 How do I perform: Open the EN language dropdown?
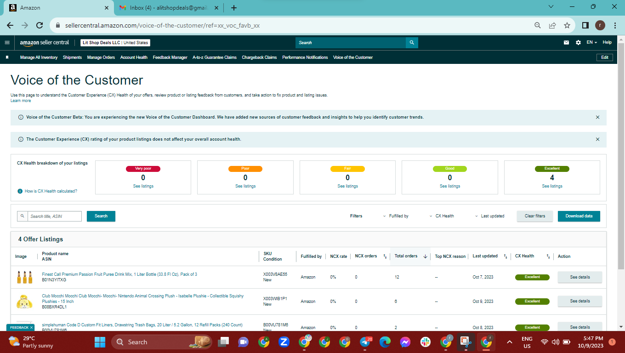tap(591, 43)
